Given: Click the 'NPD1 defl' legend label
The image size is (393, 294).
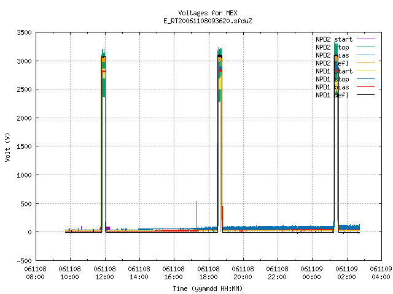Looking at the screenshot, I should 332,95.
